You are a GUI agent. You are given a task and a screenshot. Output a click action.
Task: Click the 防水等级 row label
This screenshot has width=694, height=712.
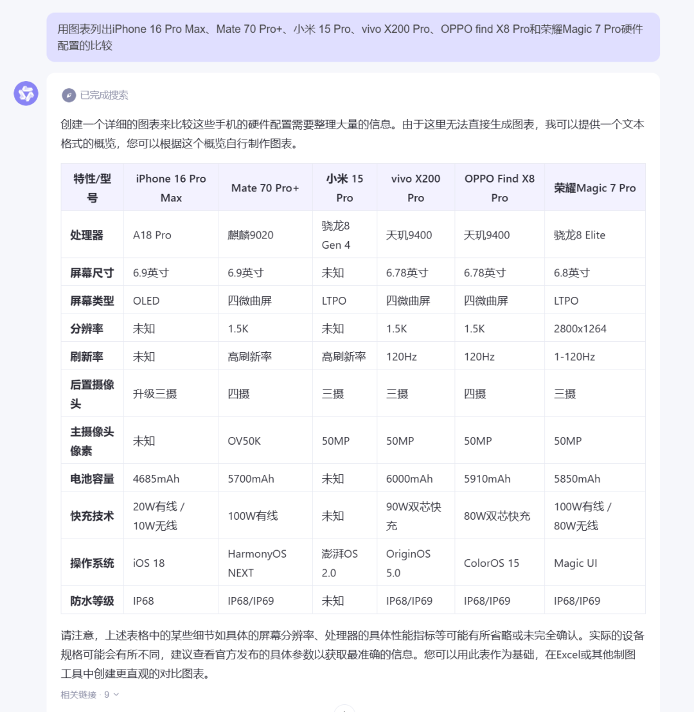[x=92, y=600]
